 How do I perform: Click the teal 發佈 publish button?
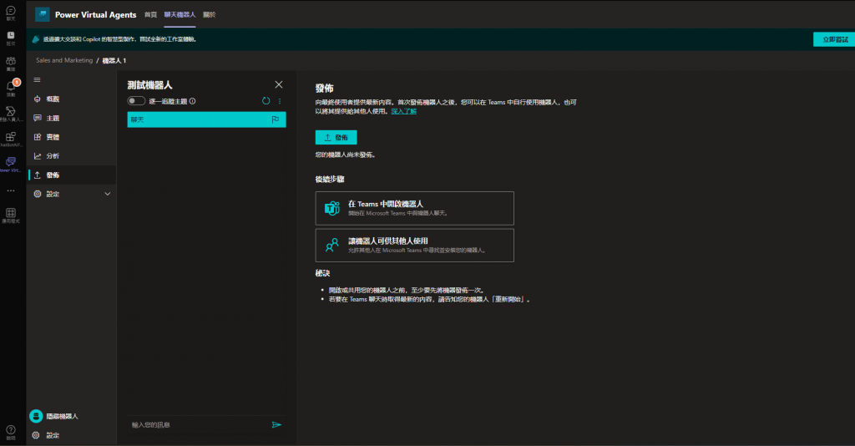336,138
